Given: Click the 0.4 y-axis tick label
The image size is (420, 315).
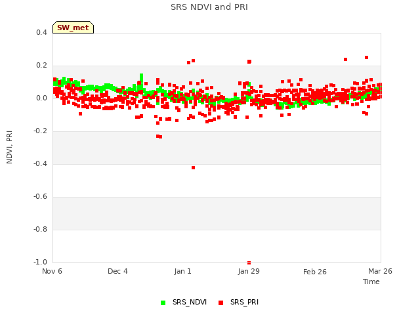Looking at the screenshot, I should 41,32.
